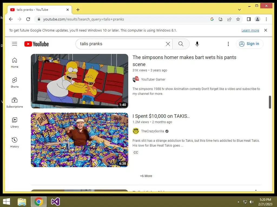
Task: Click the Chrome taskbar icon
Action: (39, 202)
